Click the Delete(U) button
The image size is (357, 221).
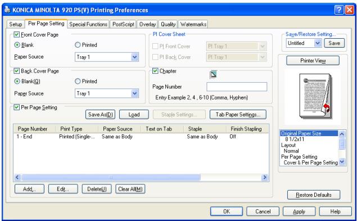click(x=97, y=189)
